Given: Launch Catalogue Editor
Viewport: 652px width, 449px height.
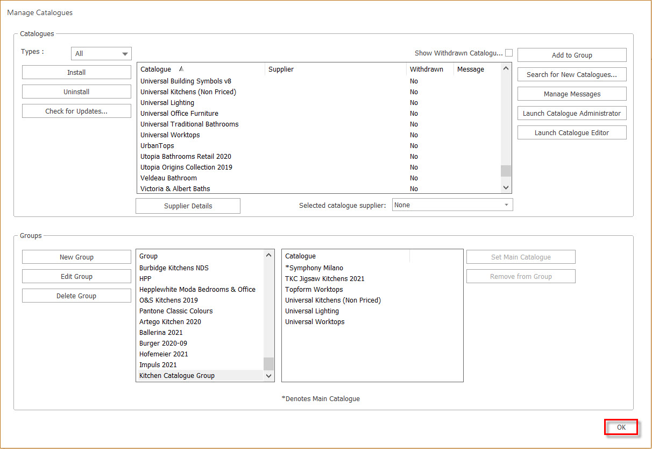Looking at the screenshot, I should [x=571, y=132].
